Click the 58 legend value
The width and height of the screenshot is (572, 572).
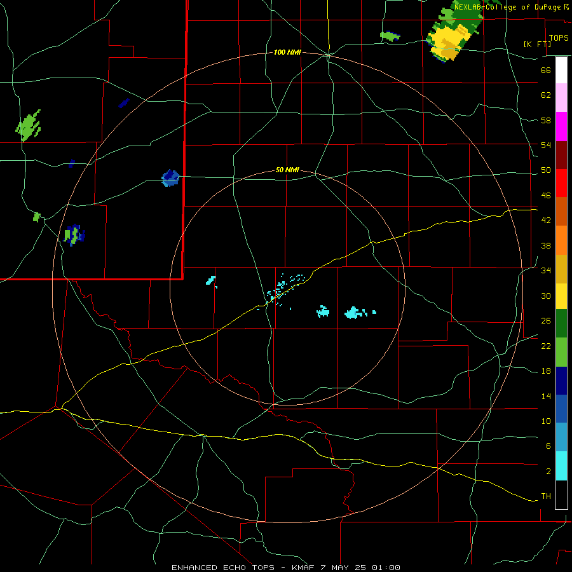click(x=546, y=120)
